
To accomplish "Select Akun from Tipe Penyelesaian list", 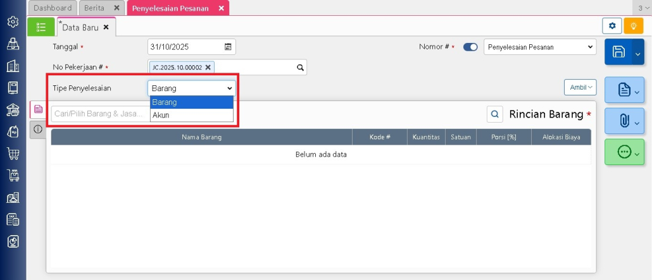I will tap(191, 116).
